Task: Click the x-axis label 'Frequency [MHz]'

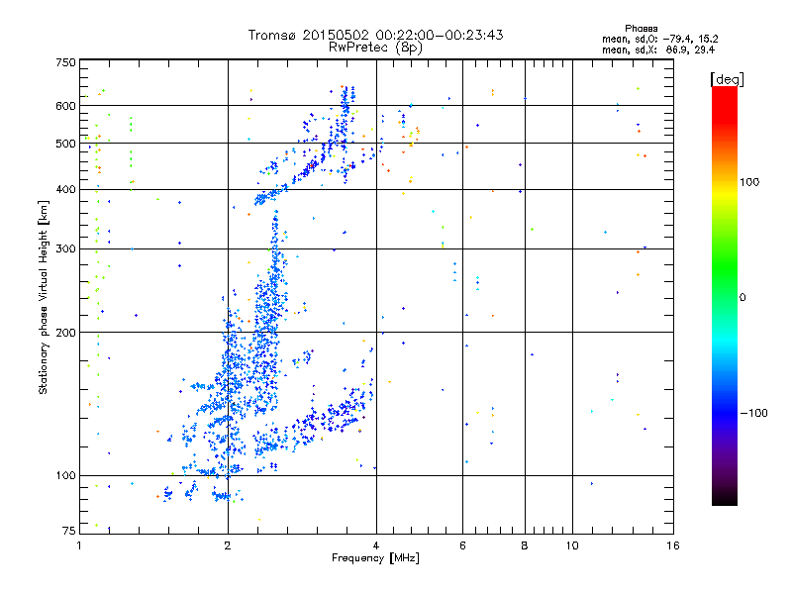Action: coord(375,558)
